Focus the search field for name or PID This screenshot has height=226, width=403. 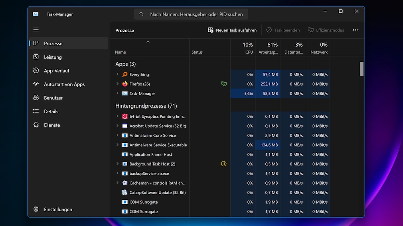pyautogui.click(x=196, y=14)
